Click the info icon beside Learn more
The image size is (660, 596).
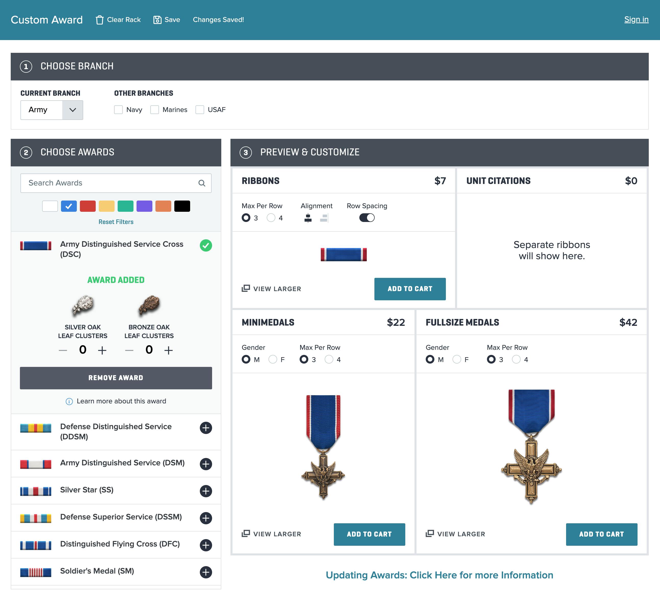(x=69, y=401)
